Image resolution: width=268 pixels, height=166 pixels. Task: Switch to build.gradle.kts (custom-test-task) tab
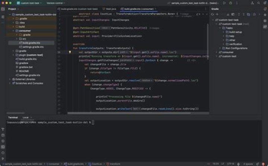coord(78,9)
